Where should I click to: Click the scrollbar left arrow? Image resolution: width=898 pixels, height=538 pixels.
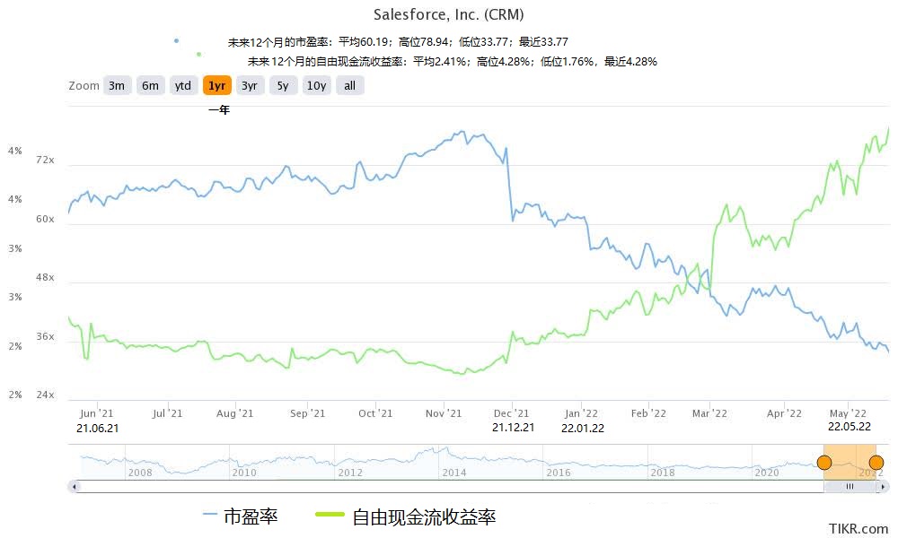point(74,487)
